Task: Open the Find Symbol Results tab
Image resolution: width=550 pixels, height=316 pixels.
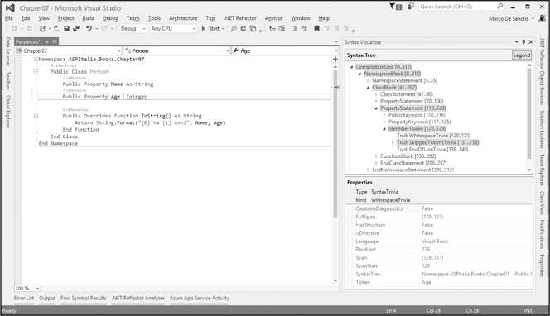Action: pos(83,298)
